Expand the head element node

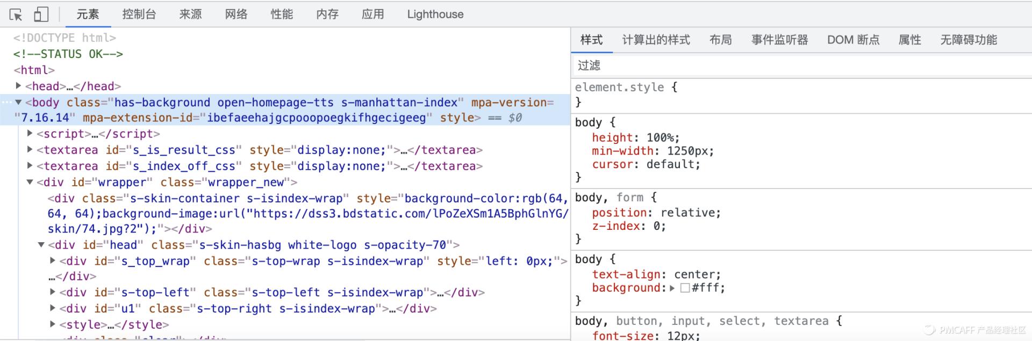click(18, 86)
